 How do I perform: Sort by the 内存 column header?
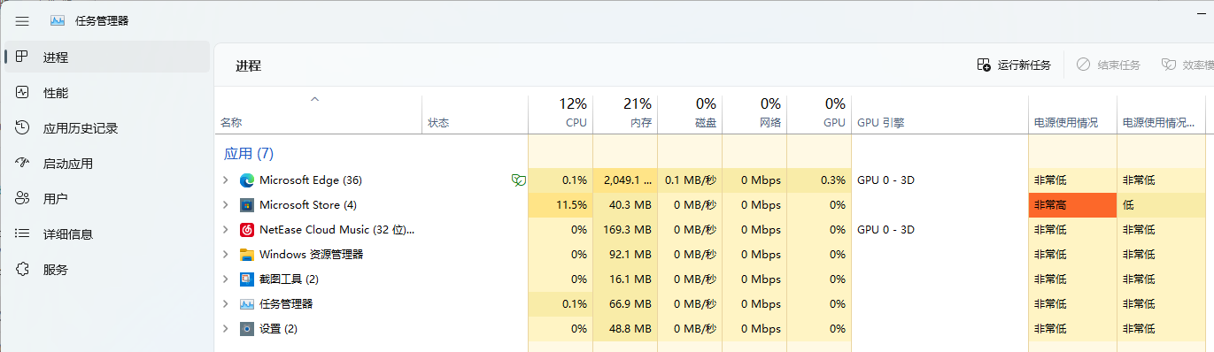[x=625, y=113]
